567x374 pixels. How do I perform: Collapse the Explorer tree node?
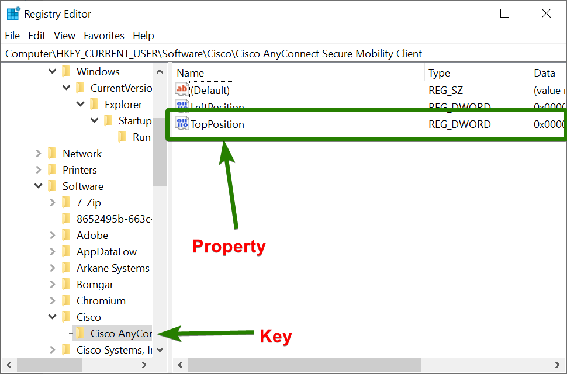[x=81, y=104]
